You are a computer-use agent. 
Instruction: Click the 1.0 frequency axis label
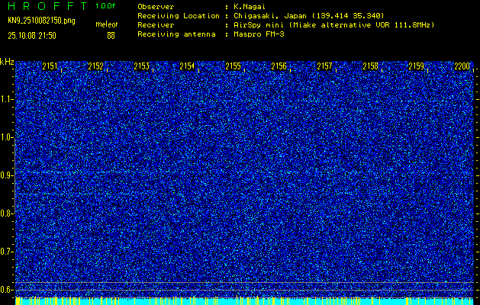tap(8, 137)
